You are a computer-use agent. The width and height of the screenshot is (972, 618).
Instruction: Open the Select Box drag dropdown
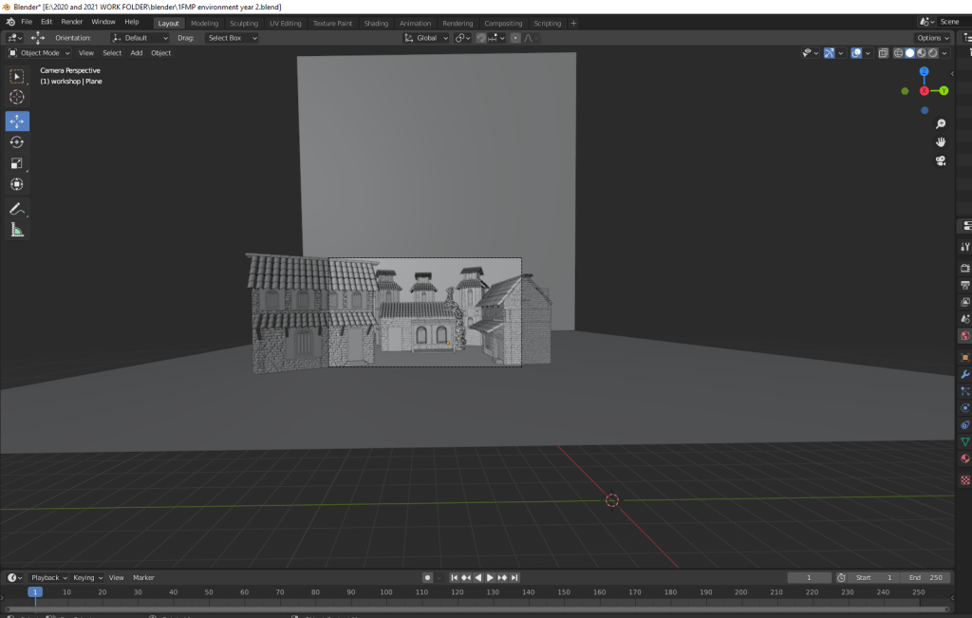click(231, 38)
